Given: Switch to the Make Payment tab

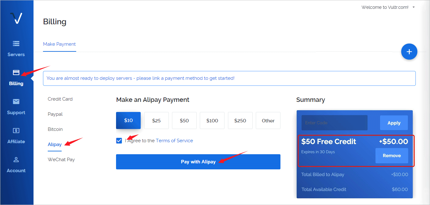Looking at the screenshot, I should point(59,44).
